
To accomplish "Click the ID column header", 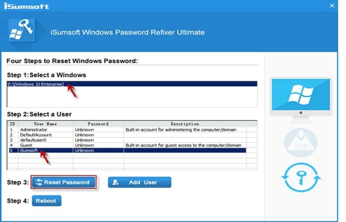I will [x=12, y=124].
